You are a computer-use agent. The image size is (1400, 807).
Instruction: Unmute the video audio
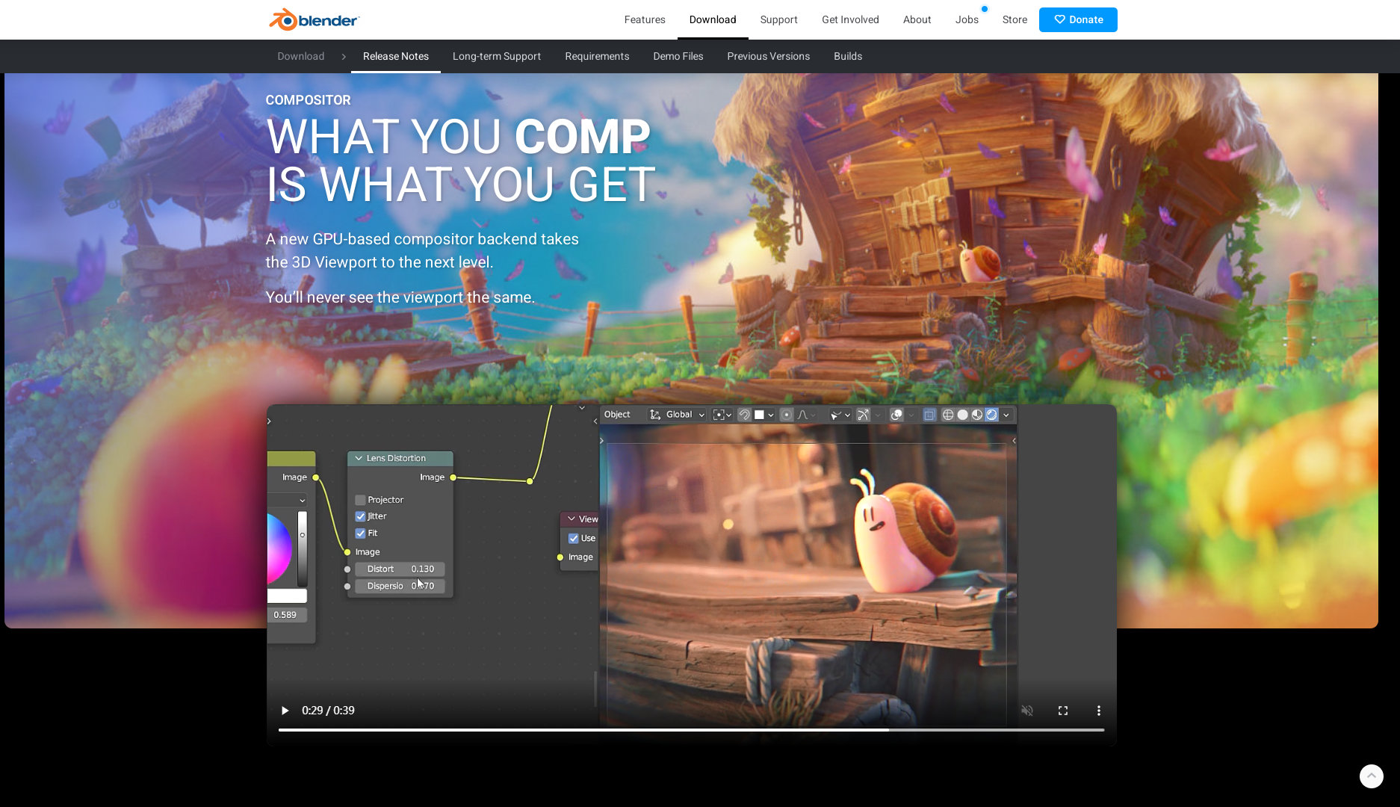[1027, 711]
